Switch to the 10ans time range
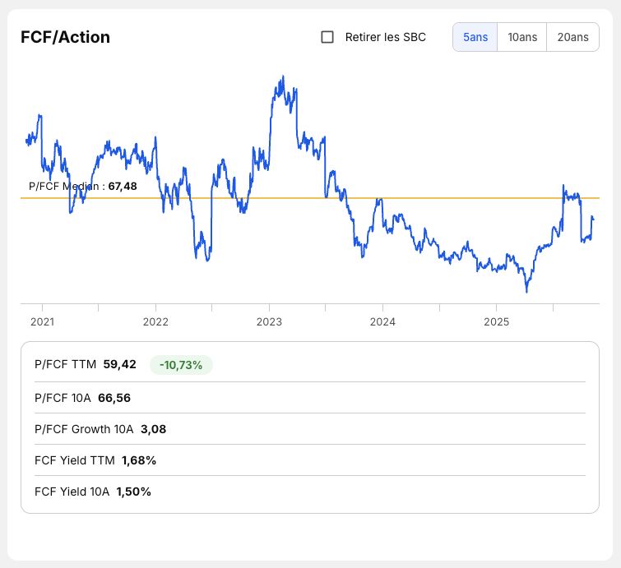 click(522, 37)
